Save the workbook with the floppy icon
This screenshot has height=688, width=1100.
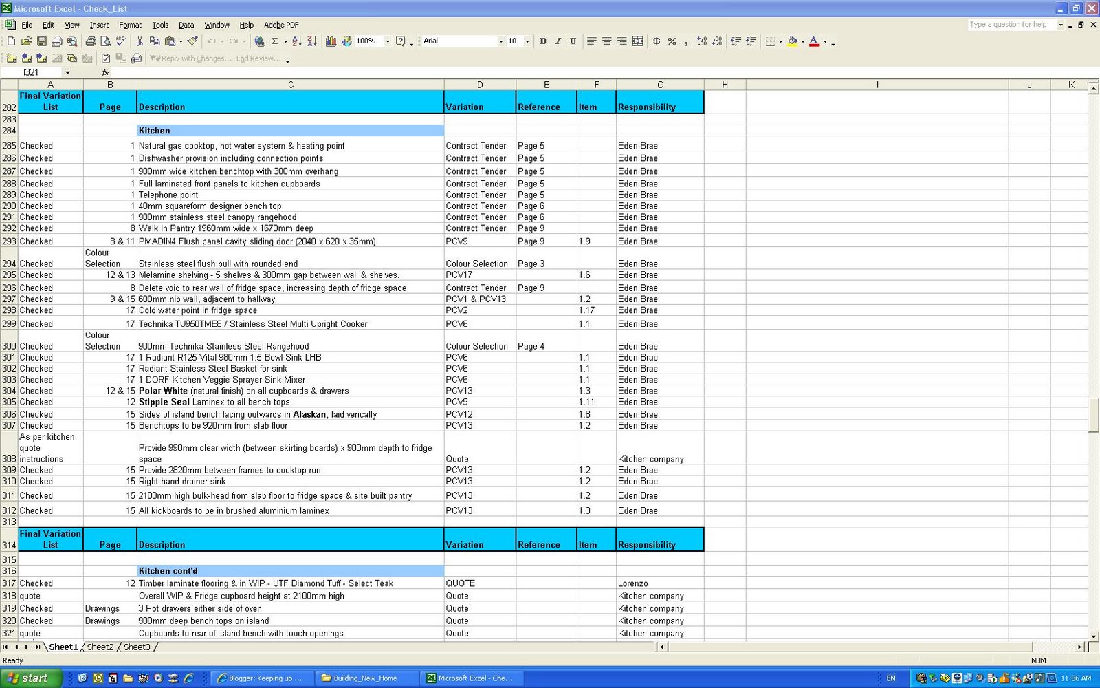pyautogui.click(x=41, y=41)
